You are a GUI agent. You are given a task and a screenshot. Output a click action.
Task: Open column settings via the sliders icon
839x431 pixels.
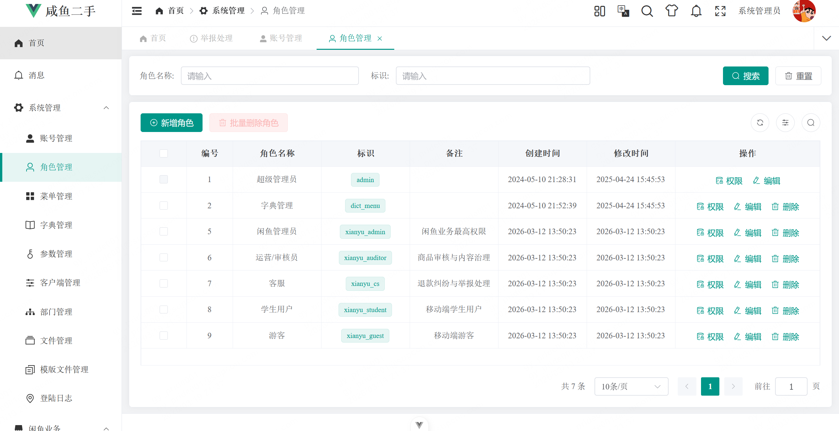(785, 122)
